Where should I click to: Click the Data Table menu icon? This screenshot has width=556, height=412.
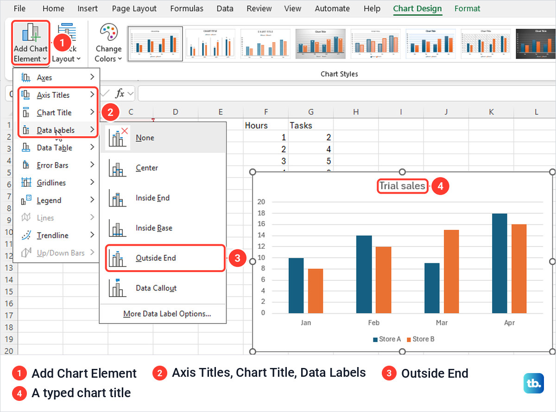click(26, 148)
